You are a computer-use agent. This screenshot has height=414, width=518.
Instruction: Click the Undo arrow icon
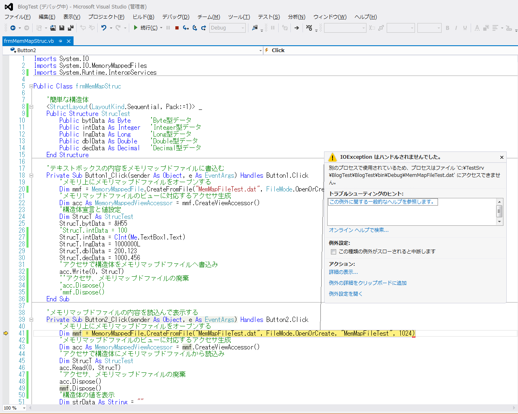[104, 28]
